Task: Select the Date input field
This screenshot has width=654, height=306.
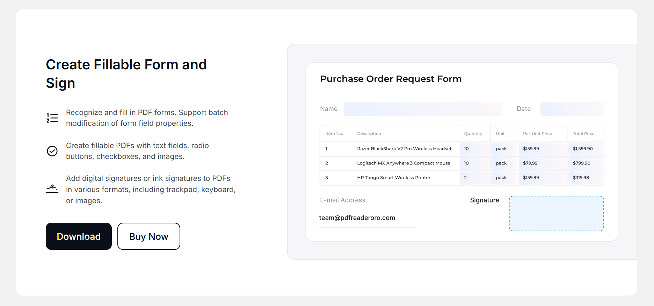Action: click(x=572, y=109)
